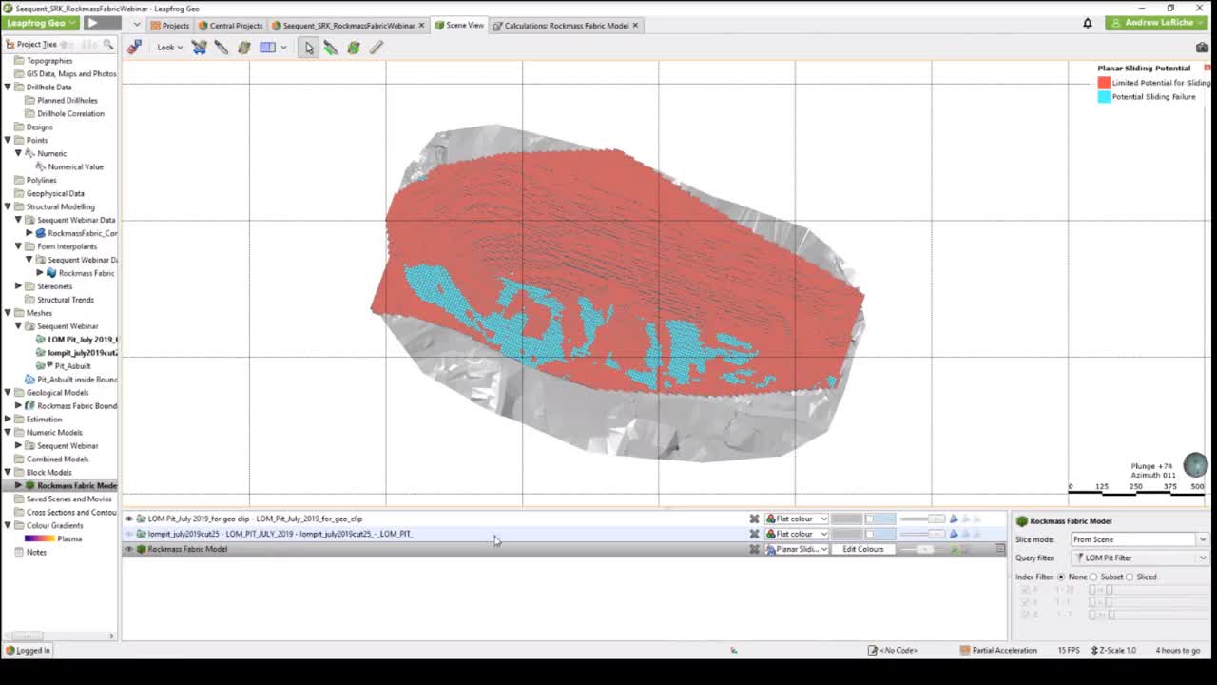
Task: Open Planar Sliding colouring dropdown
Action: [x=797, y=549]
